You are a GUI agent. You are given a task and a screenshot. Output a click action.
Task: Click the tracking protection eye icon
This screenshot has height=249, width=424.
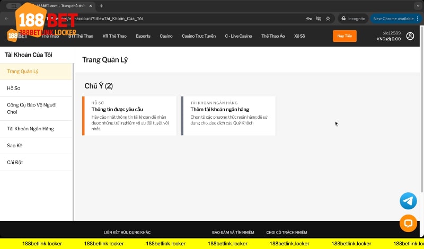(x=319, y=19)
